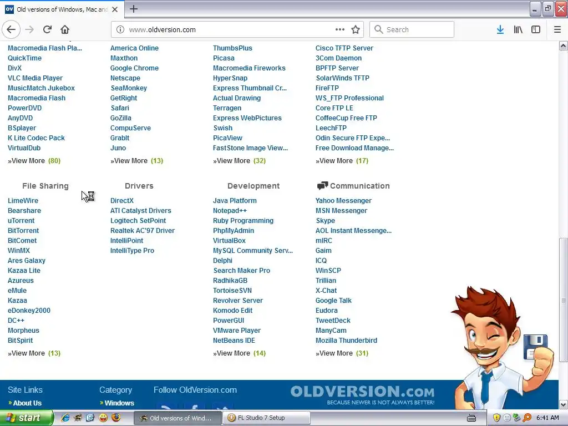Show site information for oldversion.com
This screenshot has height=426, width=568.
pos(120,29)
